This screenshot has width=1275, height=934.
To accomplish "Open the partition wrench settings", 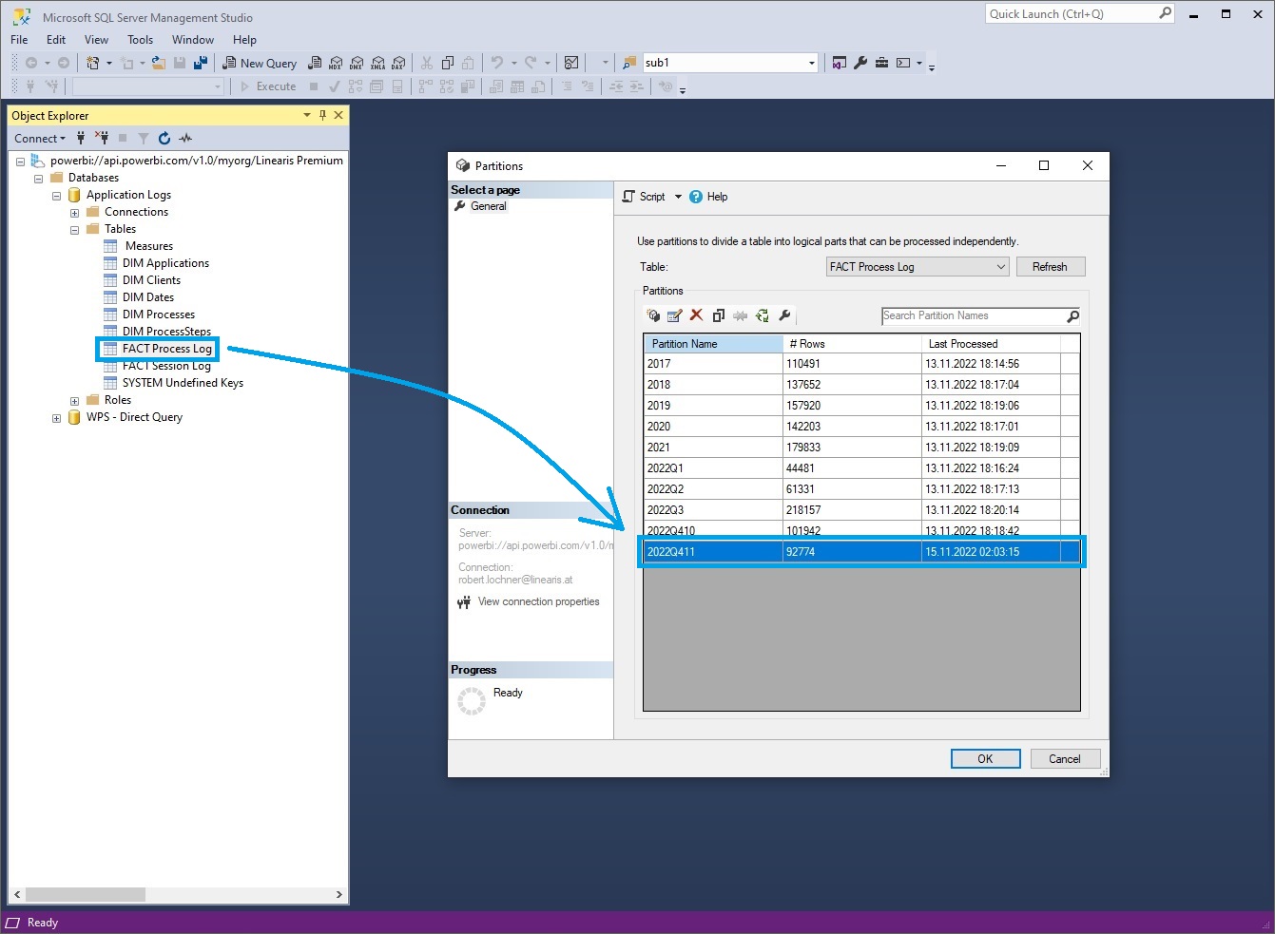I will 784,315.
